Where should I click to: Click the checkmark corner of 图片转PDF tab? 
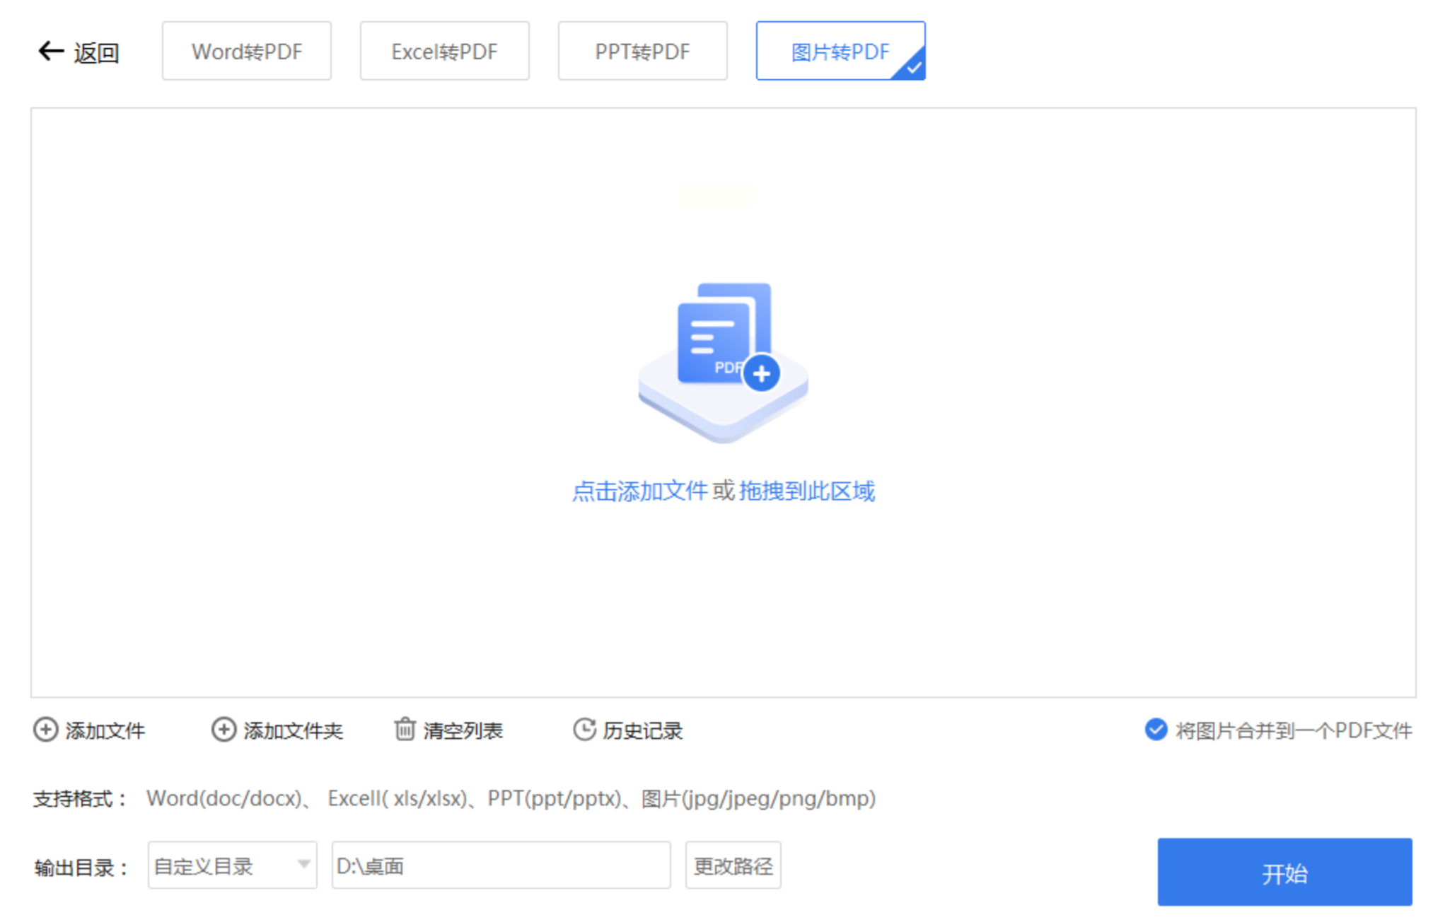(913, 68)
